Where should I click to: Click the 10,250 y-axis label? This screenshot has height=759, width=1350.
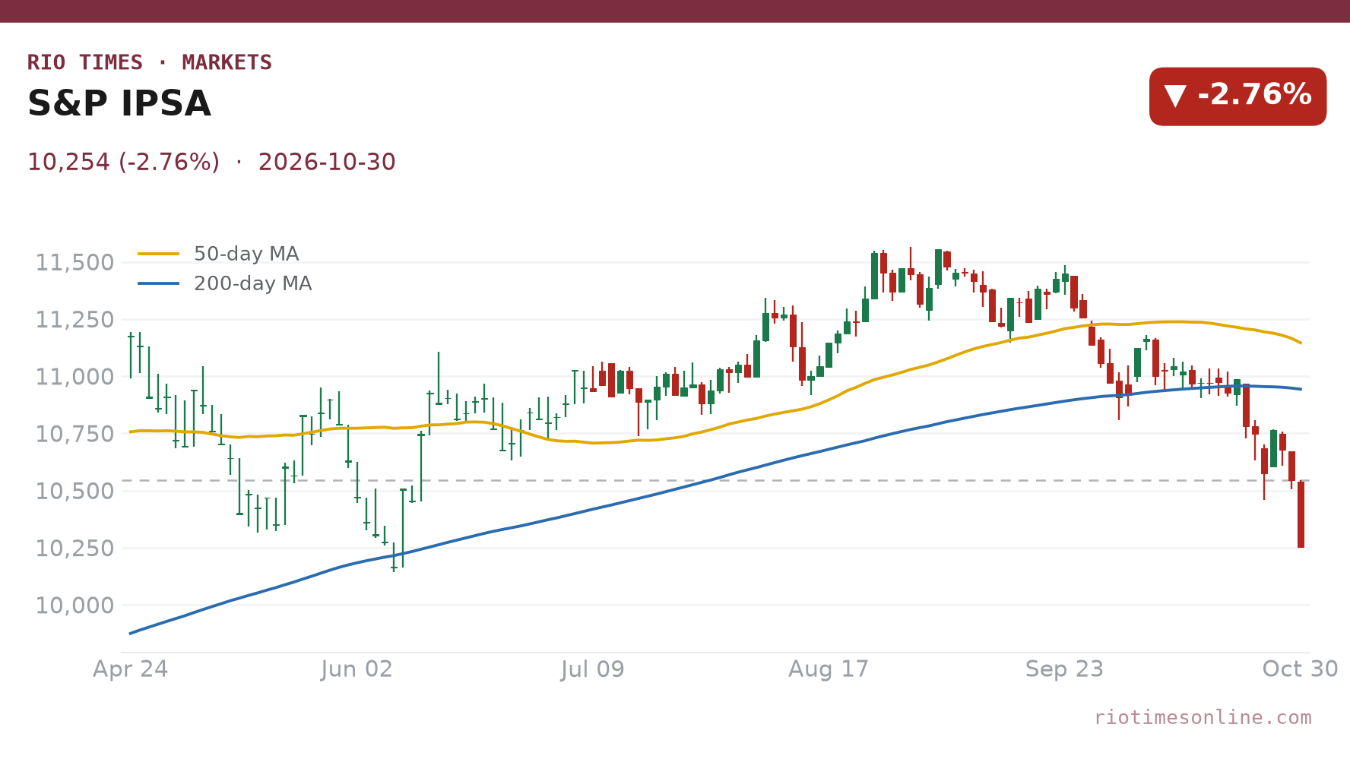coord(74,548)
